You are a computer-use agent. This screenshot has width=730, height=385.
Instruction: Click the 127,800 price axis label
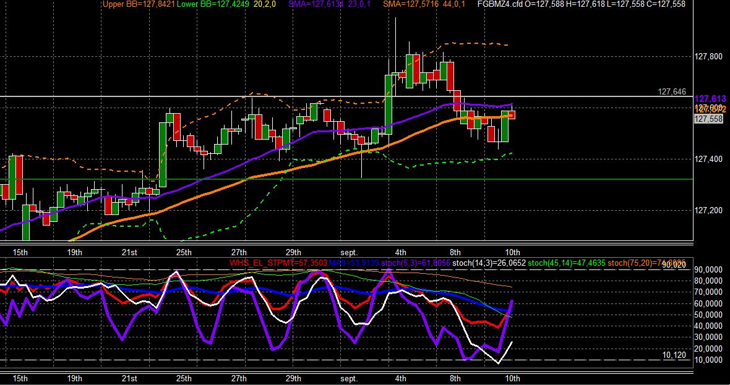click(709, 57)
